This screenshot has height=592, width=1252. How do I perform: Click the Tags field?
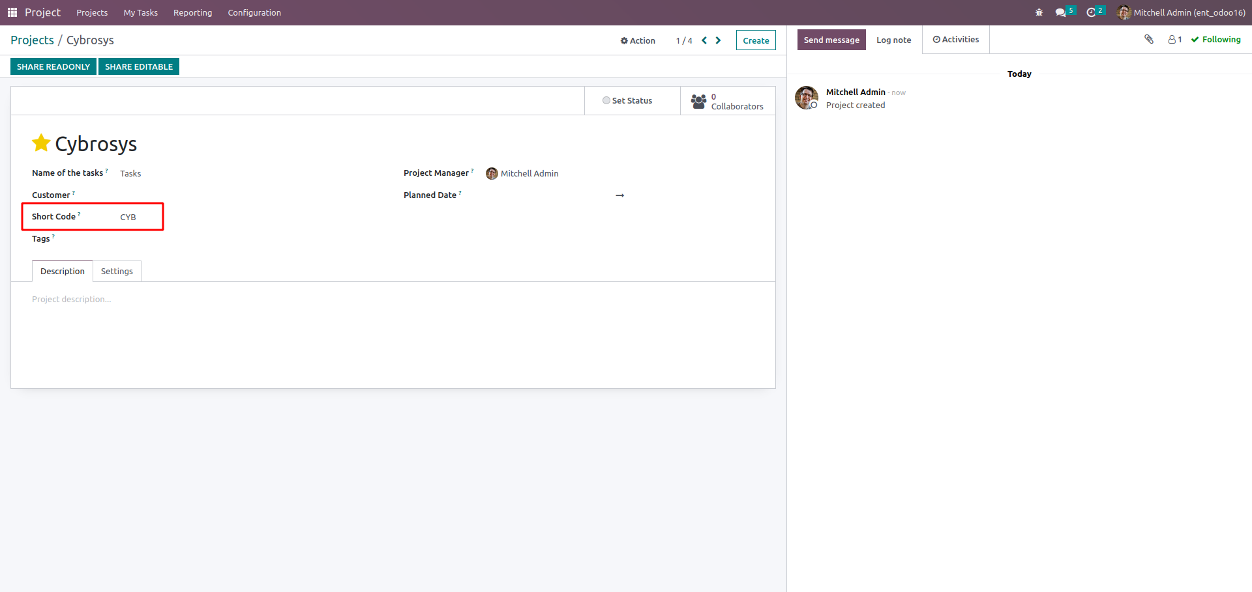tap(250, 239)
